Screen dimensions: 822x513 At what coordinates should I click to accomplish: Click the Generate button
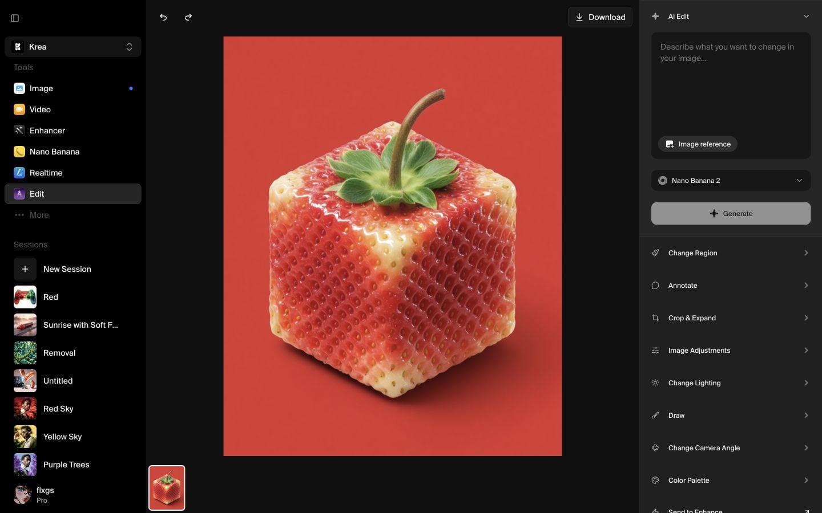click(x=731, y=214)
